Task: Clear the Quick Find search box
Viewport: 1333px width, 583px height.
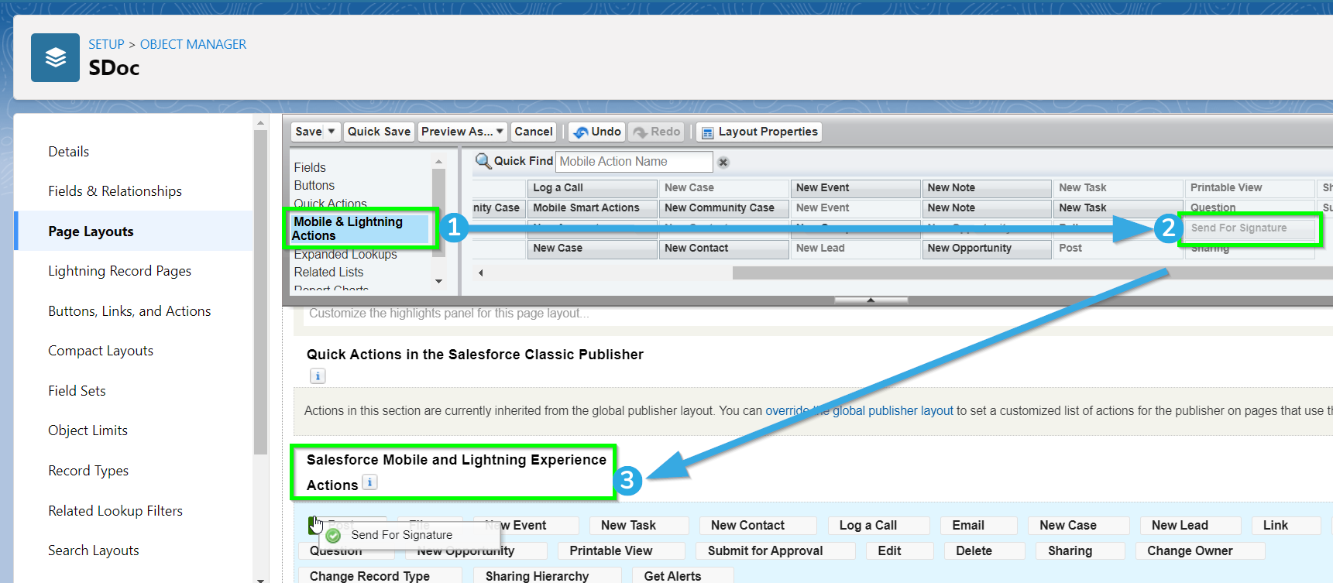Action: click(723, 163)
